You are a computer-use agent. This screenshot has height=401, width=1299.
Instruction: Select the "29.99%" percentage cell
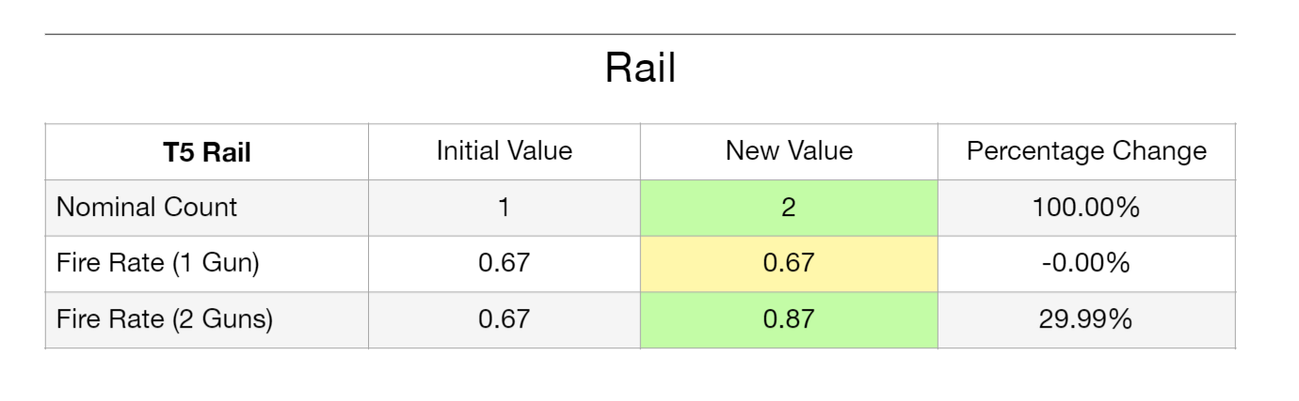pos(1086,320)
